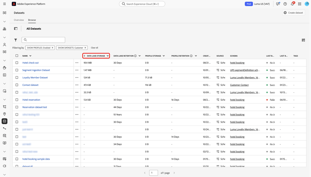The image size is (311, 177).
Task: Check the Reservation dataset test checkbox
Action: (x=17, y=107)
